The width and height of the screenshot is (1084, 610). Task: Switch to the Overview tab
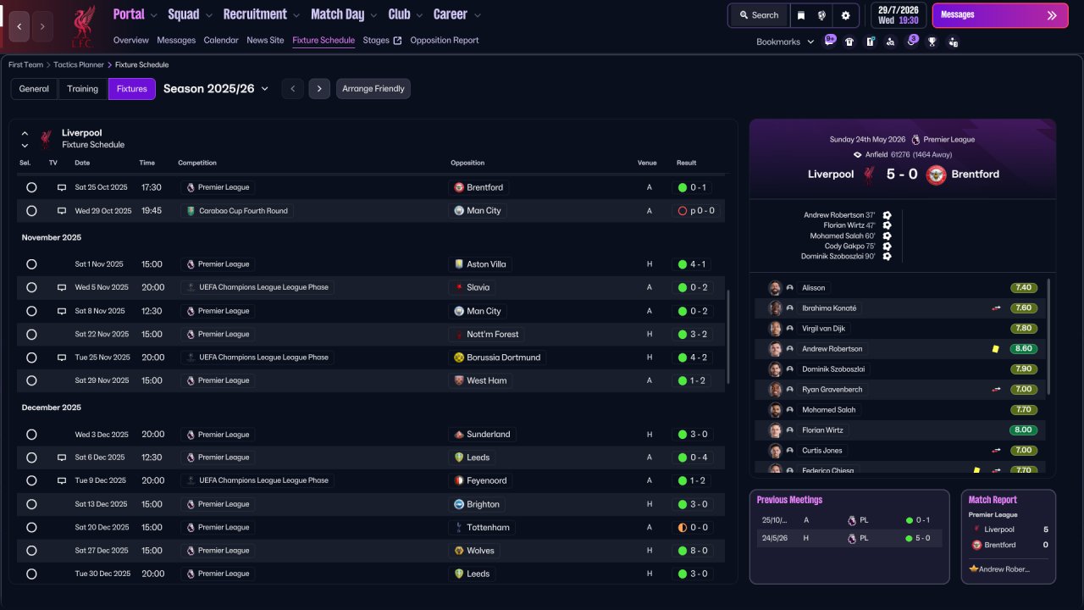point(131,40)
